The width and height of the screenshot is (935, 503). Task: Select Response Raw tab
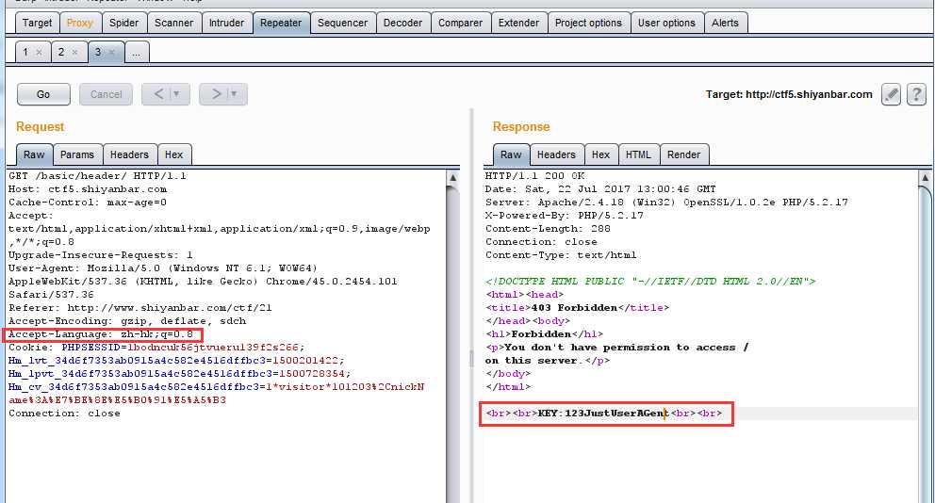click(x=511, y=154)
